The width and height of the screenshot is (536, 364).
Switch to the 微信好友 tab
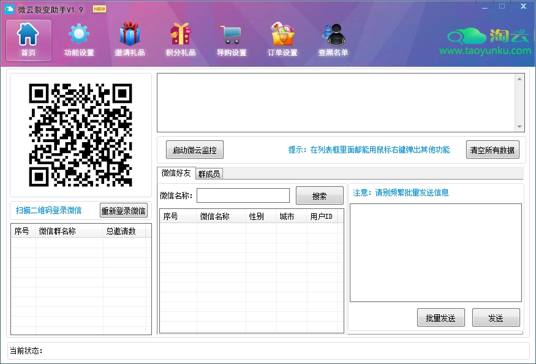coord(174,173)
